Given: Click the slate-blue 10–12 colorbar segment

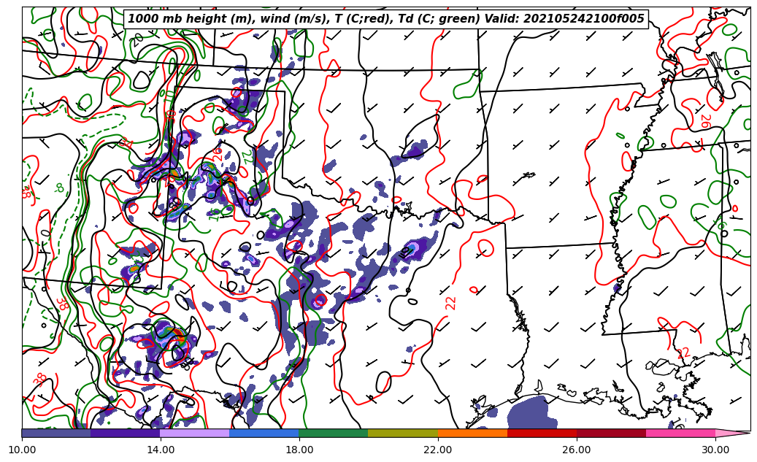Looking at the screenshot, I should (x=56, y=433).
